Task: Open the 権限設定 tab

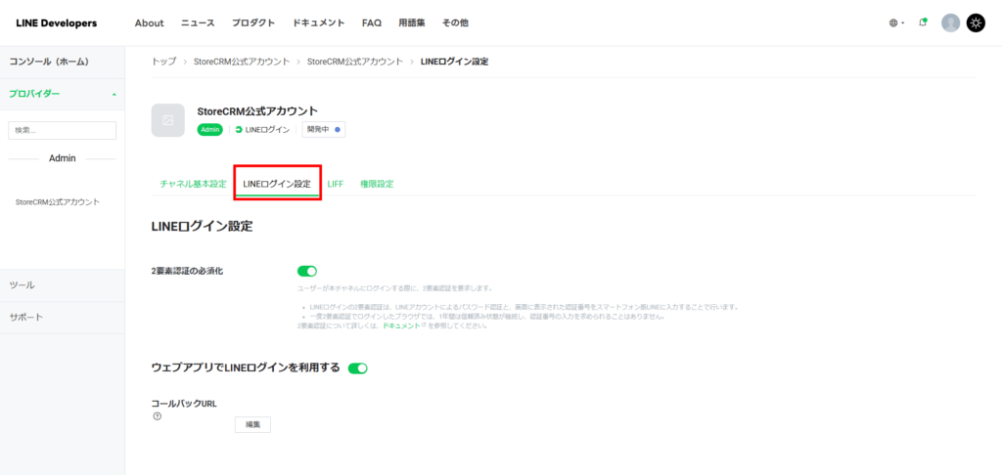Action: click(377, 184)
